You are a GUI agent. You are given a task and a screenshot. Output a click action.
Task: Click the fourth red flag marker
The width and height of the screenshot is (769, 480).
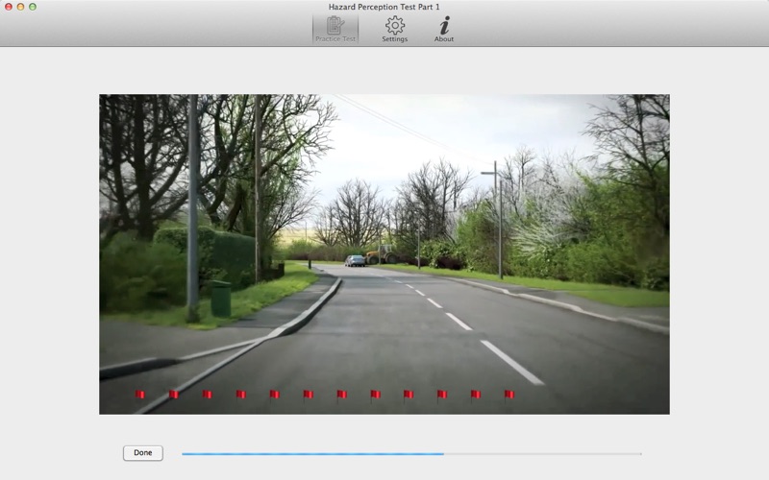(x=241, y=395)
